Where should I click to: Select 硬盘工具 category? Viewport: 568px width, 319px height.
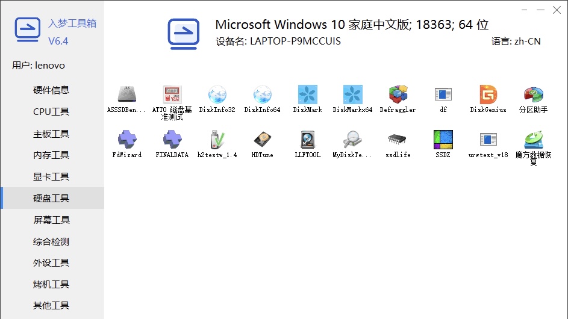52,198
